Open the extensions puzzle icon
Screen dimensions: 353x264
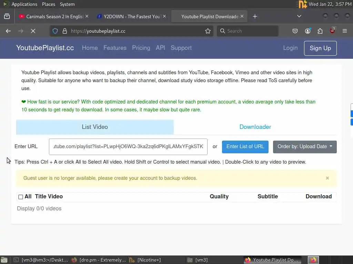click(320, 31)
